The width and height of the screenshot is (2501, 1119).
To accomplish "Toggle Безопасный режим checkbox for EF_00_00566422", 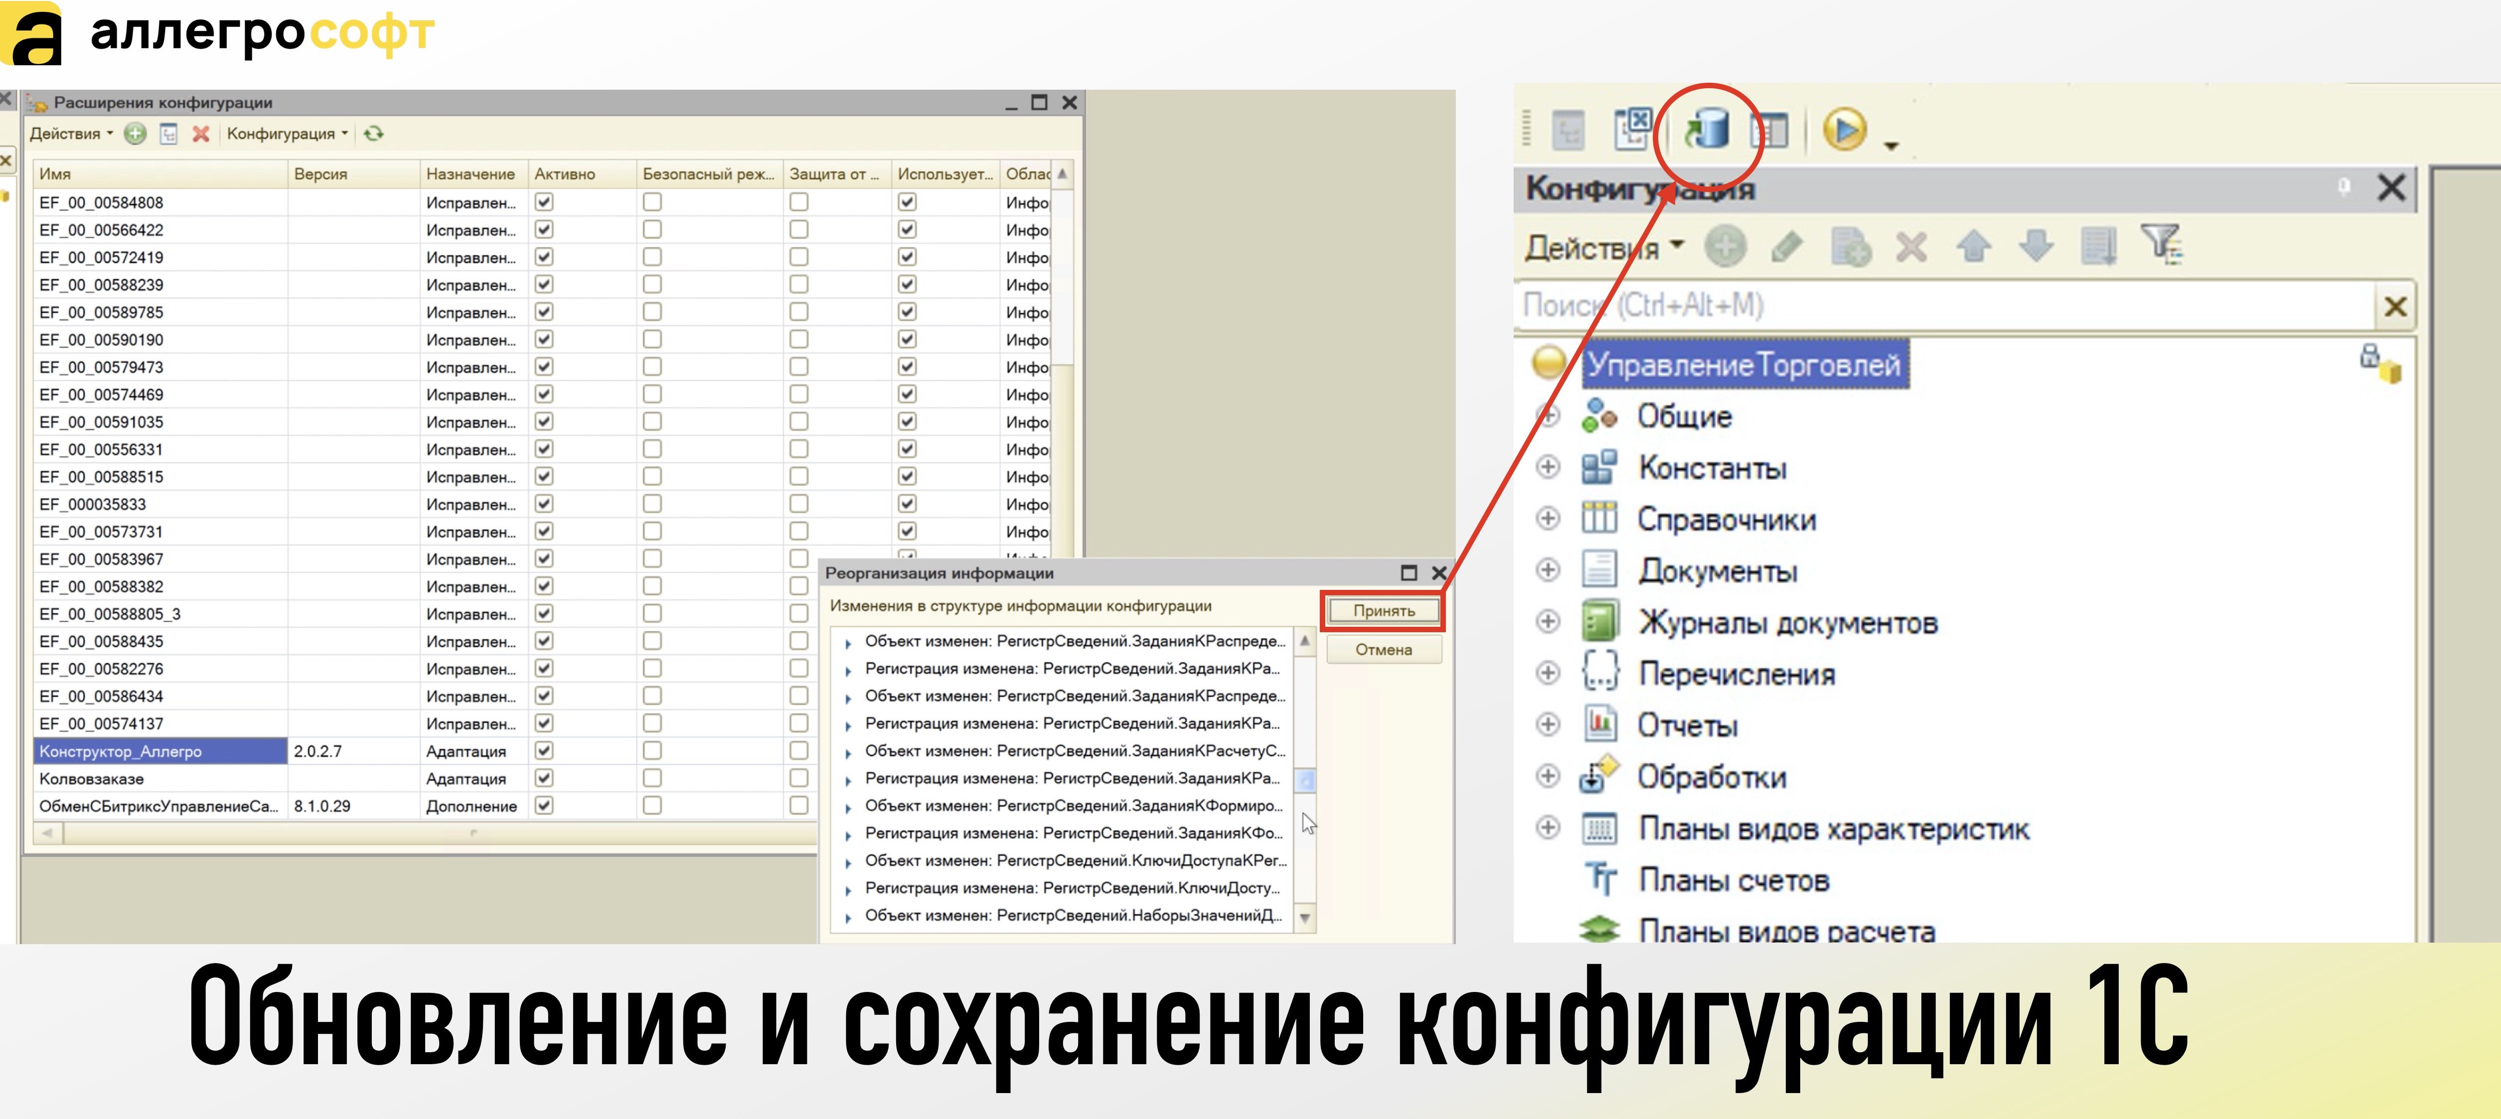I will [652, 229].
